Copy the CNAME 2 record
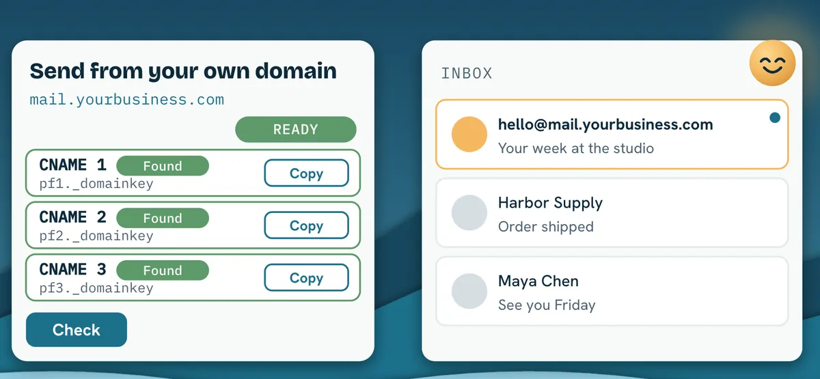Image resolution: width=820 pixels, height=379 pixels. point(306,225)
